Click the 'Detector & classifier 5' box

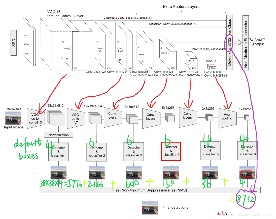(x=210, y=151)
